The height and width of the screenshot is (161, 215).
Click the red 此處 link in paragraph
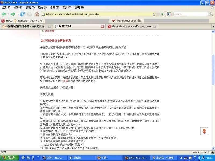65,81
